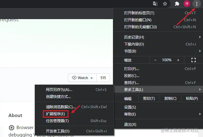
Task: Choose 清除浏览数据(C)...
Action: tap(75, 107)
